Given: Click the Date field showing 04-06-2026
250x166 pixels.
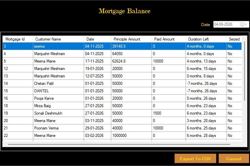Looking at the screenshot, I should point(231,24).
